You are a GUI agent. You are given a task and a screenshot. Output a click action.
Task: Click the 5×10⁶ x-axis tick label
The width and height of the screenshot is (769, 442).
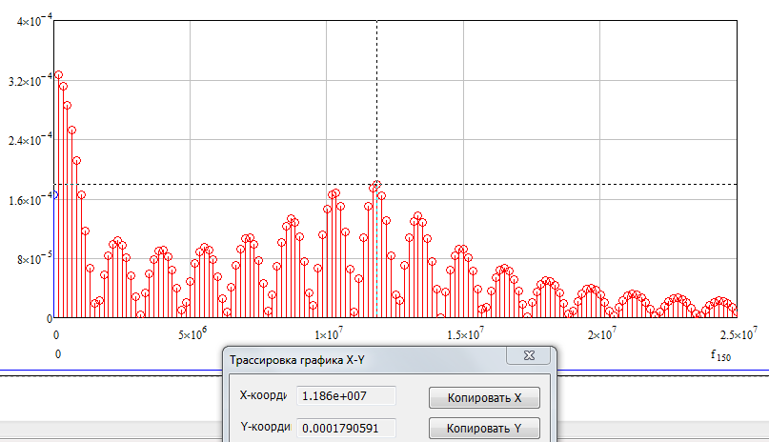click(192, 334)
